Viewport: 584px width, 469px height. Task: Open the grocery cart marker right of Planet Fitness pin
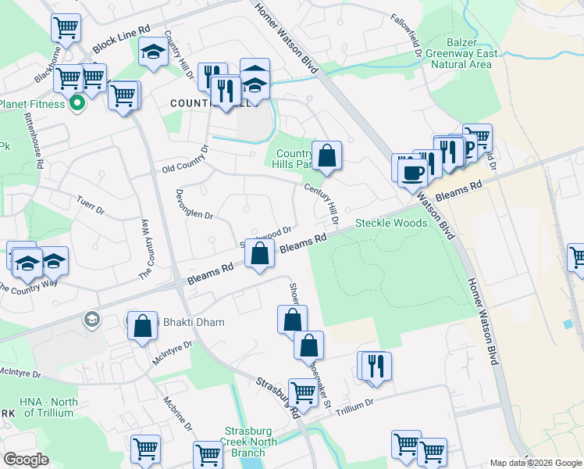click(123, 97)
